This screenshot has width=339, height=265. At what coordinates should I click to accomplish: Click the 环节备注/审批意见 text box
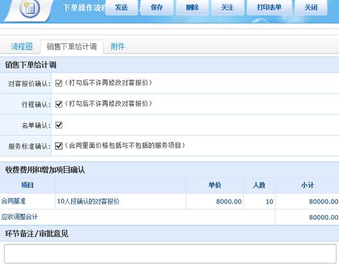tap(170, 253)
